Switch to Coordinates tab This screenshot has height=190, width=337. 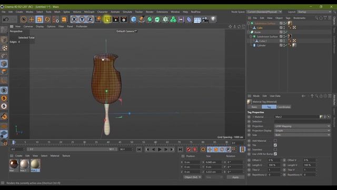[284, 107]
